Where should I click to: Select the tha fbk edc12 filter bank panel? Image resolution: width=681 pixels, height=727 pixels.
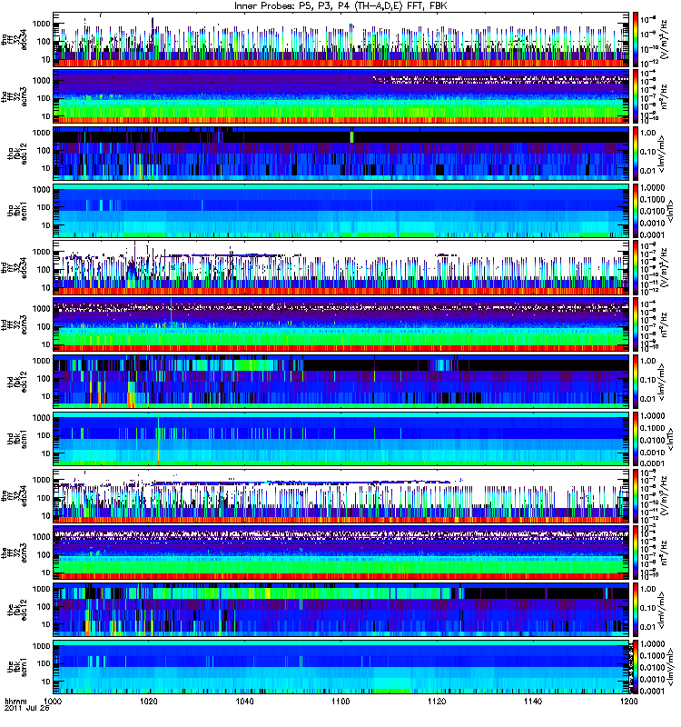(341, 154)
